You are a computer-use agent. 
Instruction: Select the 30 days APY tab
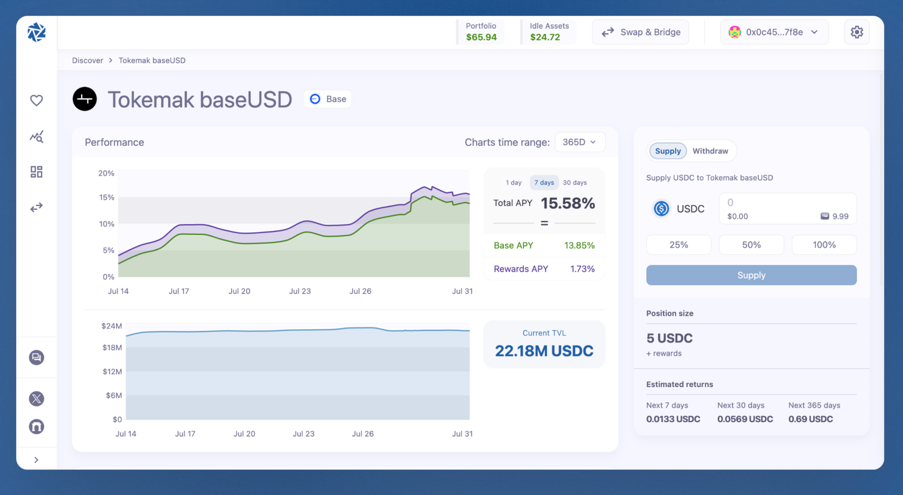575,183
